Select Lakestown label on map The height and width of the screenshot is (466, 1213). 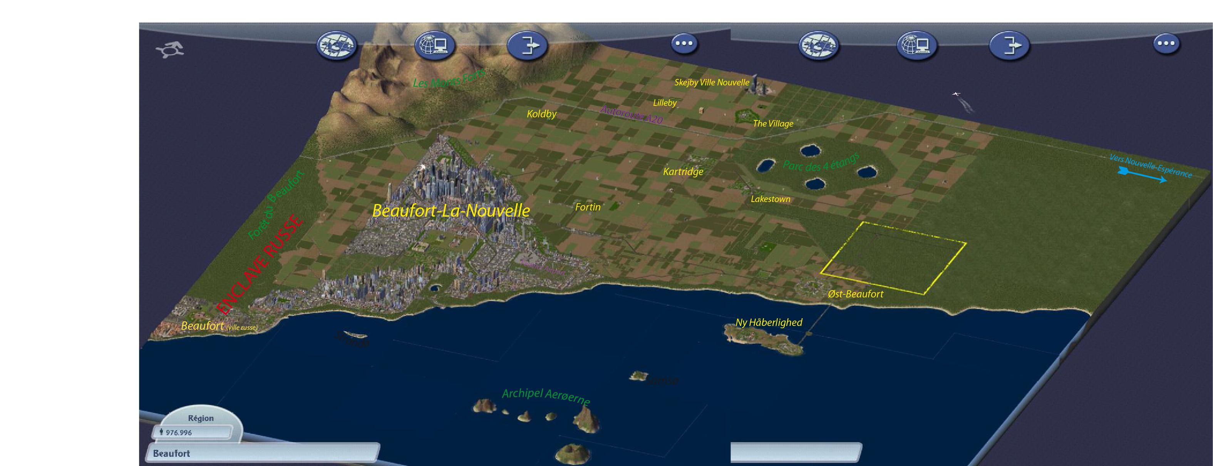[771, 199]
